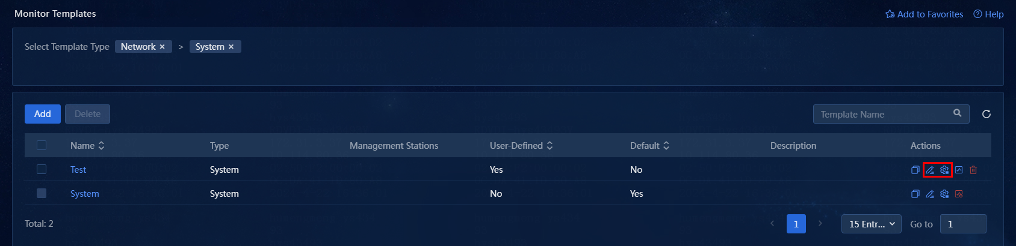Copy the Test template via copy icon
The height and width of the screenshot is (246, 1016).
pyautogui.click(x=915, y=170)
